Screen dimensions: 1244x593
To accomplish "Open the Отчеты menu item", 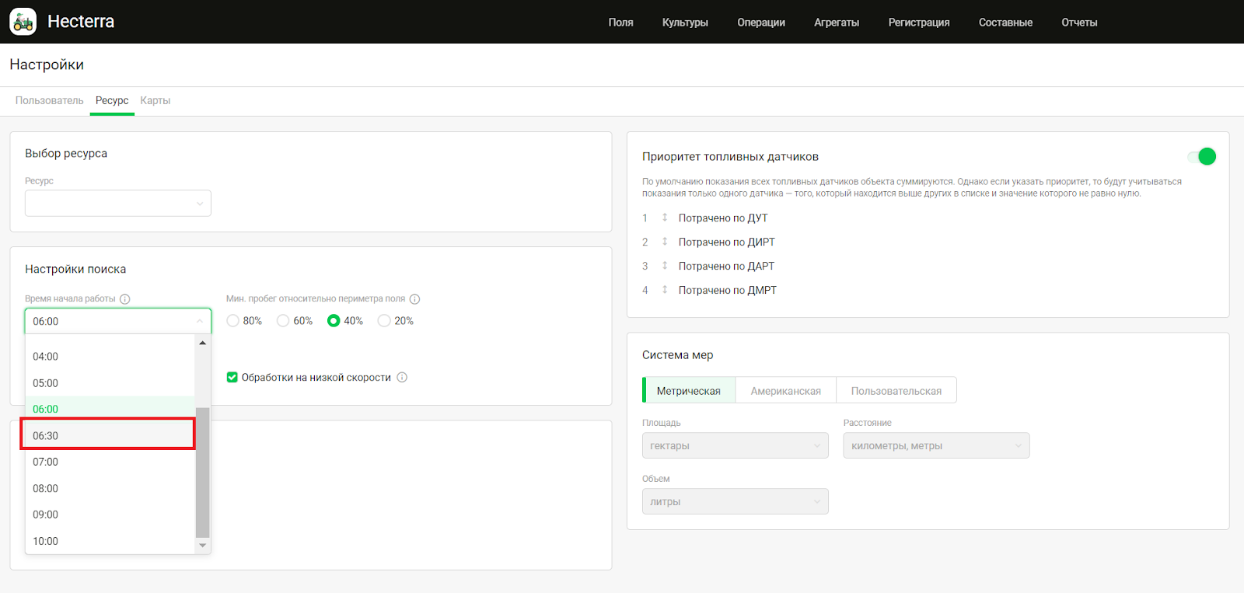I will tap(1079, 23).
